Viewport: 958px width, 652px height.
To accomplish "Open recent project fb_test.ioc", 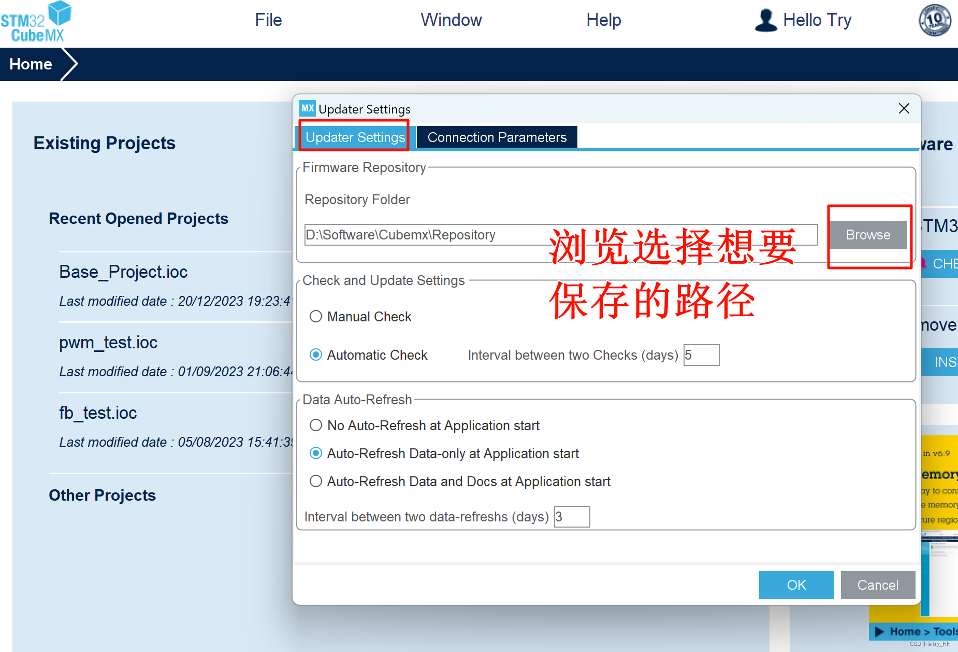I will tap(98, 413).
